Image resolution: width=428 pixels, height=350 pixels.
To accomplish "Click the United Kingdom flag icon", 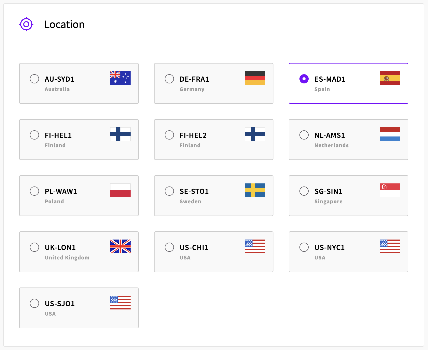I will click(x=120, y=246).
